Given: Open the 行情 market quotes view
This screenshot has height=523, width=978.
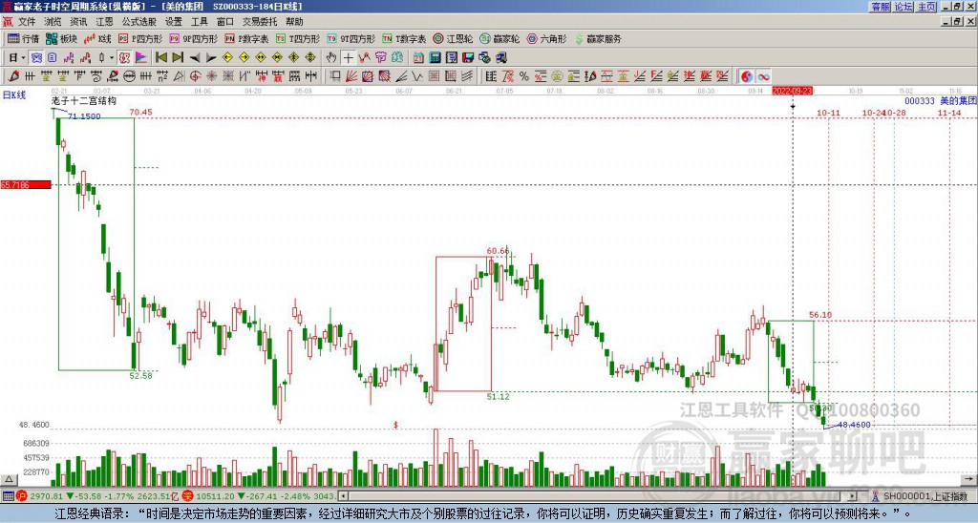Looking at the screenshot, I should 23,38.
